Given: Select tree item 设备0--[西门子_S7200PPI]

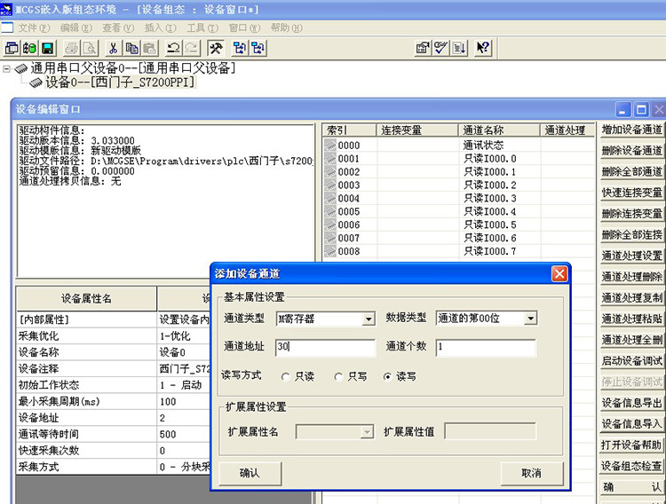Looking at the screenshot, I should point(120,83).
